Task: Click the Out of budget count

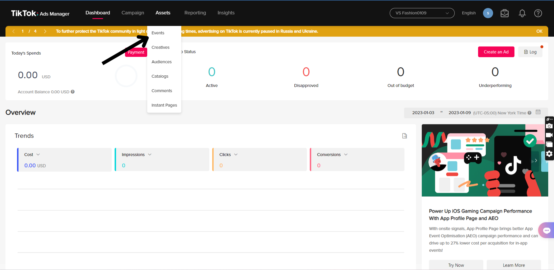Action: pos(400,72)
